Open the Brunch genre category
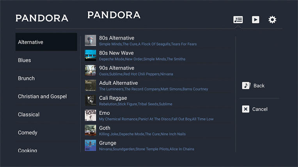This screenshot has width=298, height=167. point(26,78)
